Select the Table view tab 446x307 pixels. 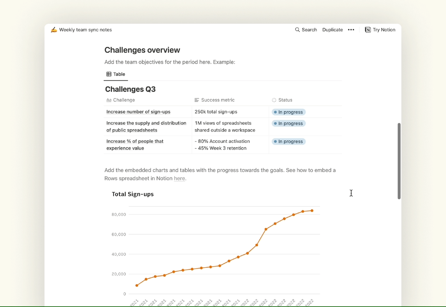[x=116, y=74]
